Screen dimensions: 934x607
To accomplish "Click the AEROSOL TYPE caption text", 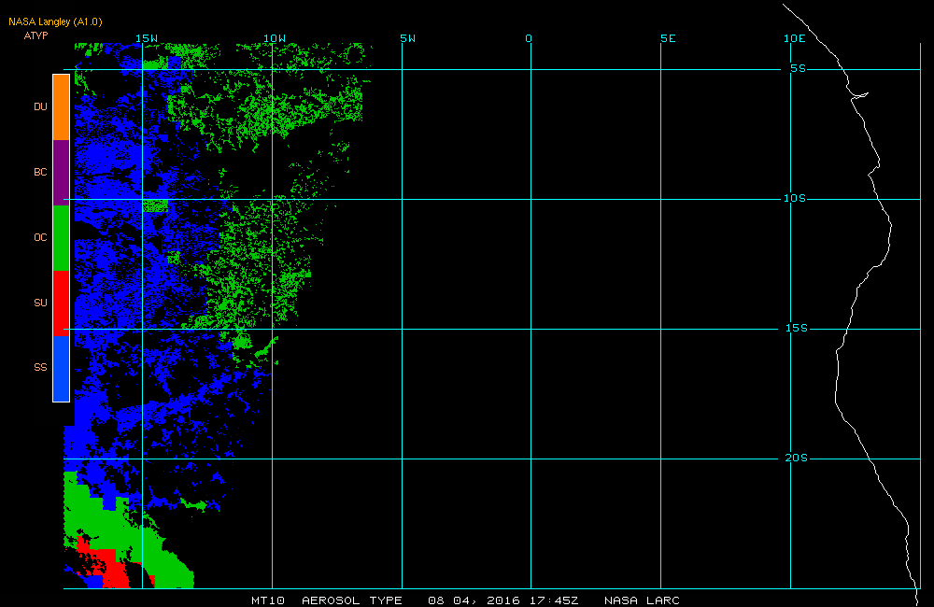I will coord(352,600).
